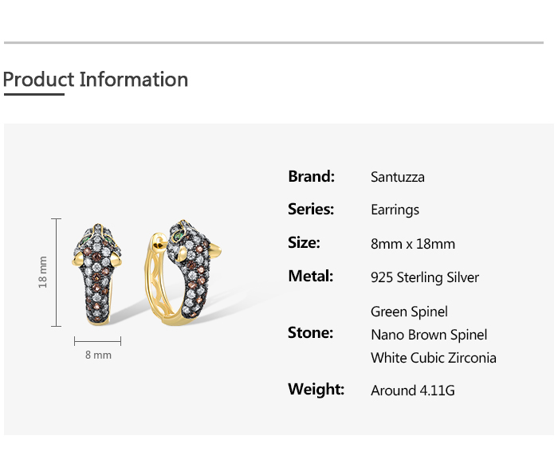Select the White Cubic Zirconia entry
This screenshot has width=558, height=475.
pos(433,358)
